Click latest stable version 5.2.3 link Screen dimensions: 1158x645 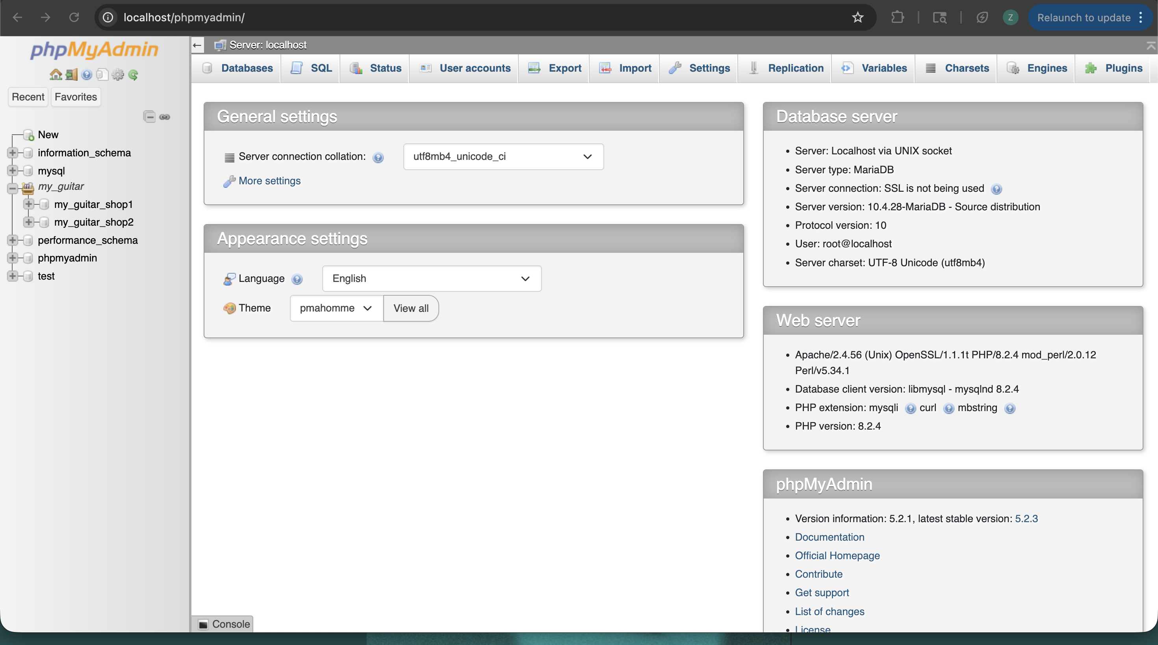(1026, 519)
